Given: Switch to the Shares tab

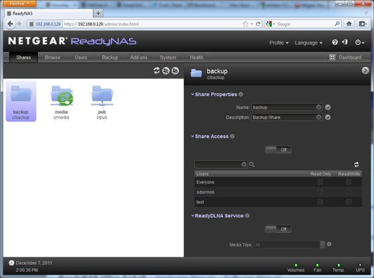Looking at the screenshot, I should tap(23, 57).
